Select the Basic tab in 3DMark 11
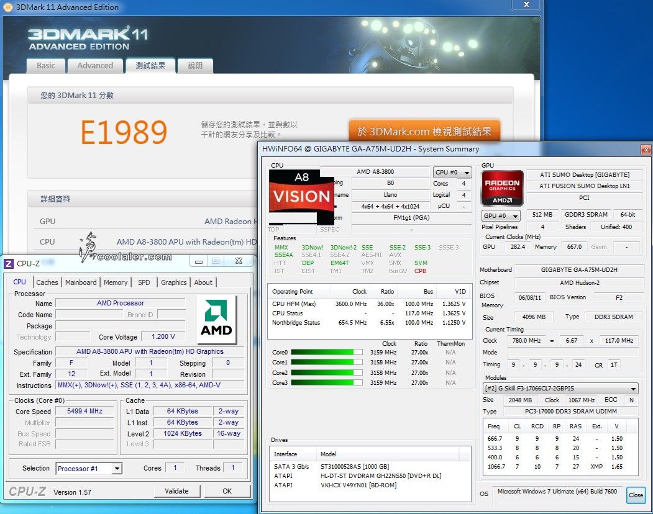The image size is (653, 514). [x=45, y=66]
